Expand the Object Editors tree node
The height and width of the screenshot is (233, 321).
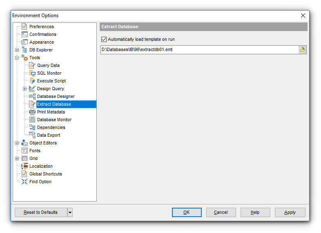tap(17, 143)
